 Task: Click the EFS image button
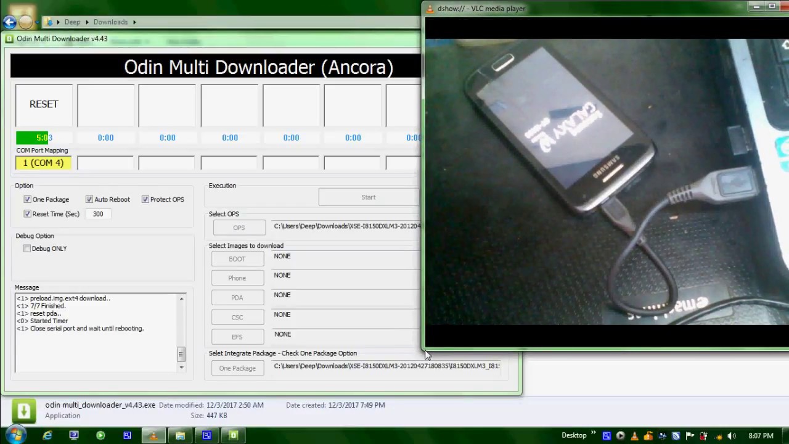[x=237, y=337]
